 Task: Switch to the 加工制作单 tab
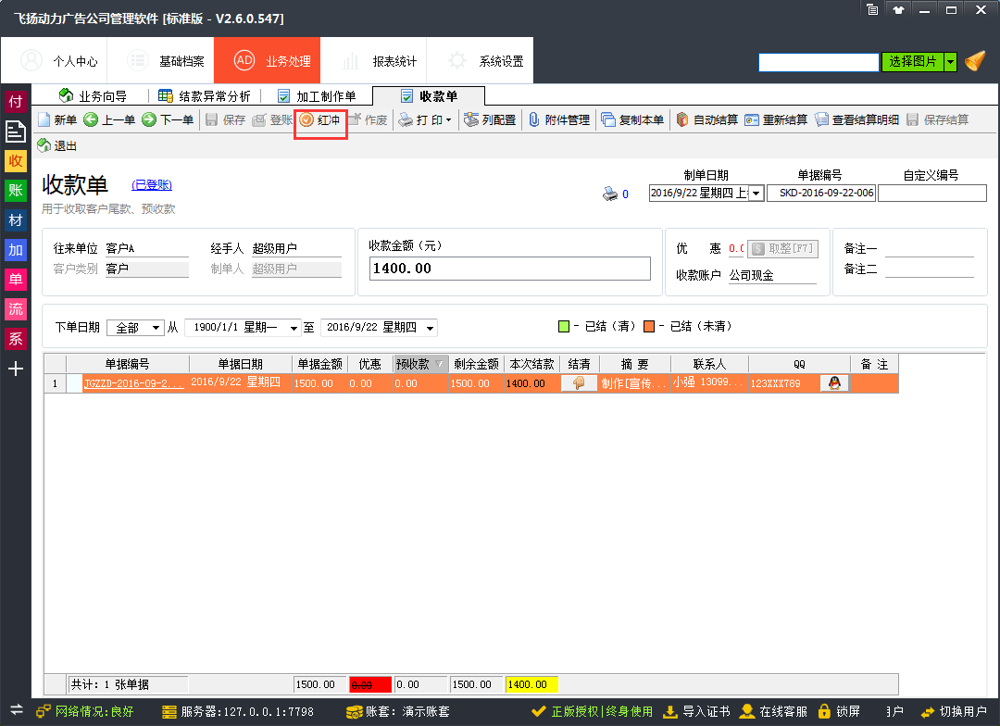click(317, 96)
